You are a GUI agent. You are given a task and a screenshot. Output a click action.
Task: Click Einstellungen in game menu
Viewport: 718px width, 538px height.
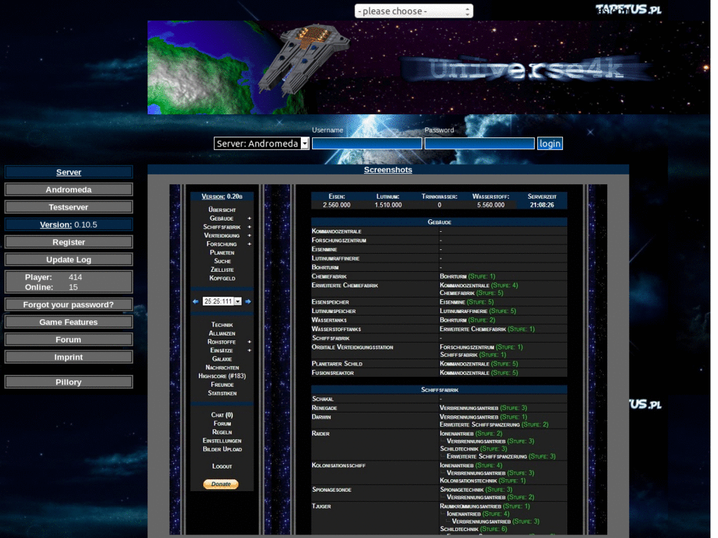(222, 441)
